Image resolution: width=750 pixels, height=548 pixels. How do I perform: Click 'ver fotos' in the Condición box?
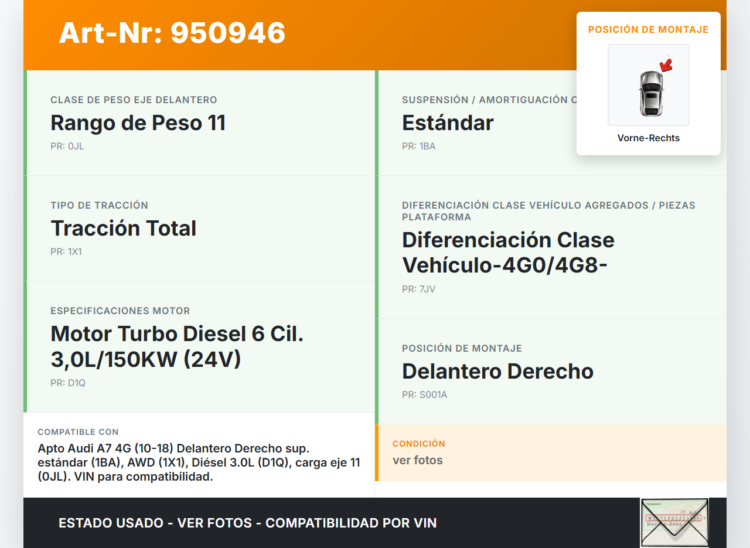417,461
